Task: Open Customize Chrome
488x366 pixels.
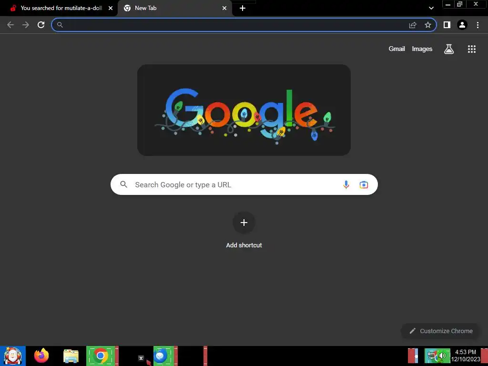Action: click(441, 331)
